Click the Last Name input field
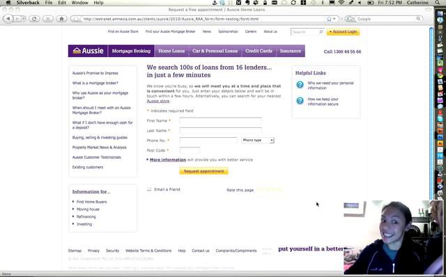This screenshot has height=277, width=446. click(x=221, y=131)
